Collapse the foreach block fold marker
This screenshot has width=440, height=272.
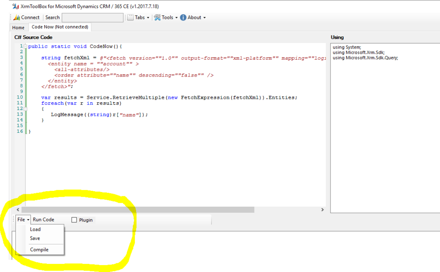click(x=25, y=109)
